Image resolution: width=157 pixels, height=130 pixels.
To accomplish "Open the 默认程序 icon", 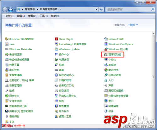I will click(x=106, y=70).
